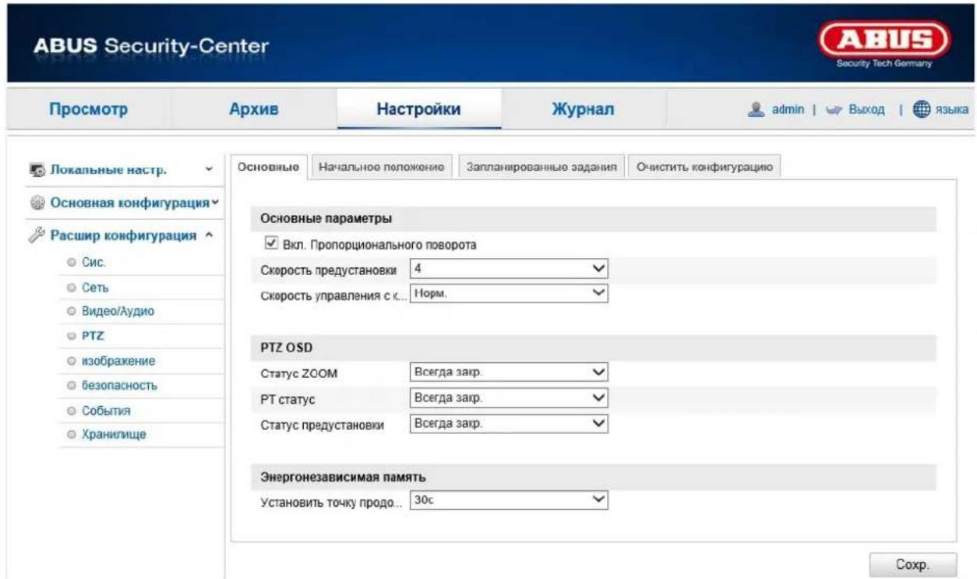Click admin user link
Viewport: 977px width, 579px height.
pos(788,111)
